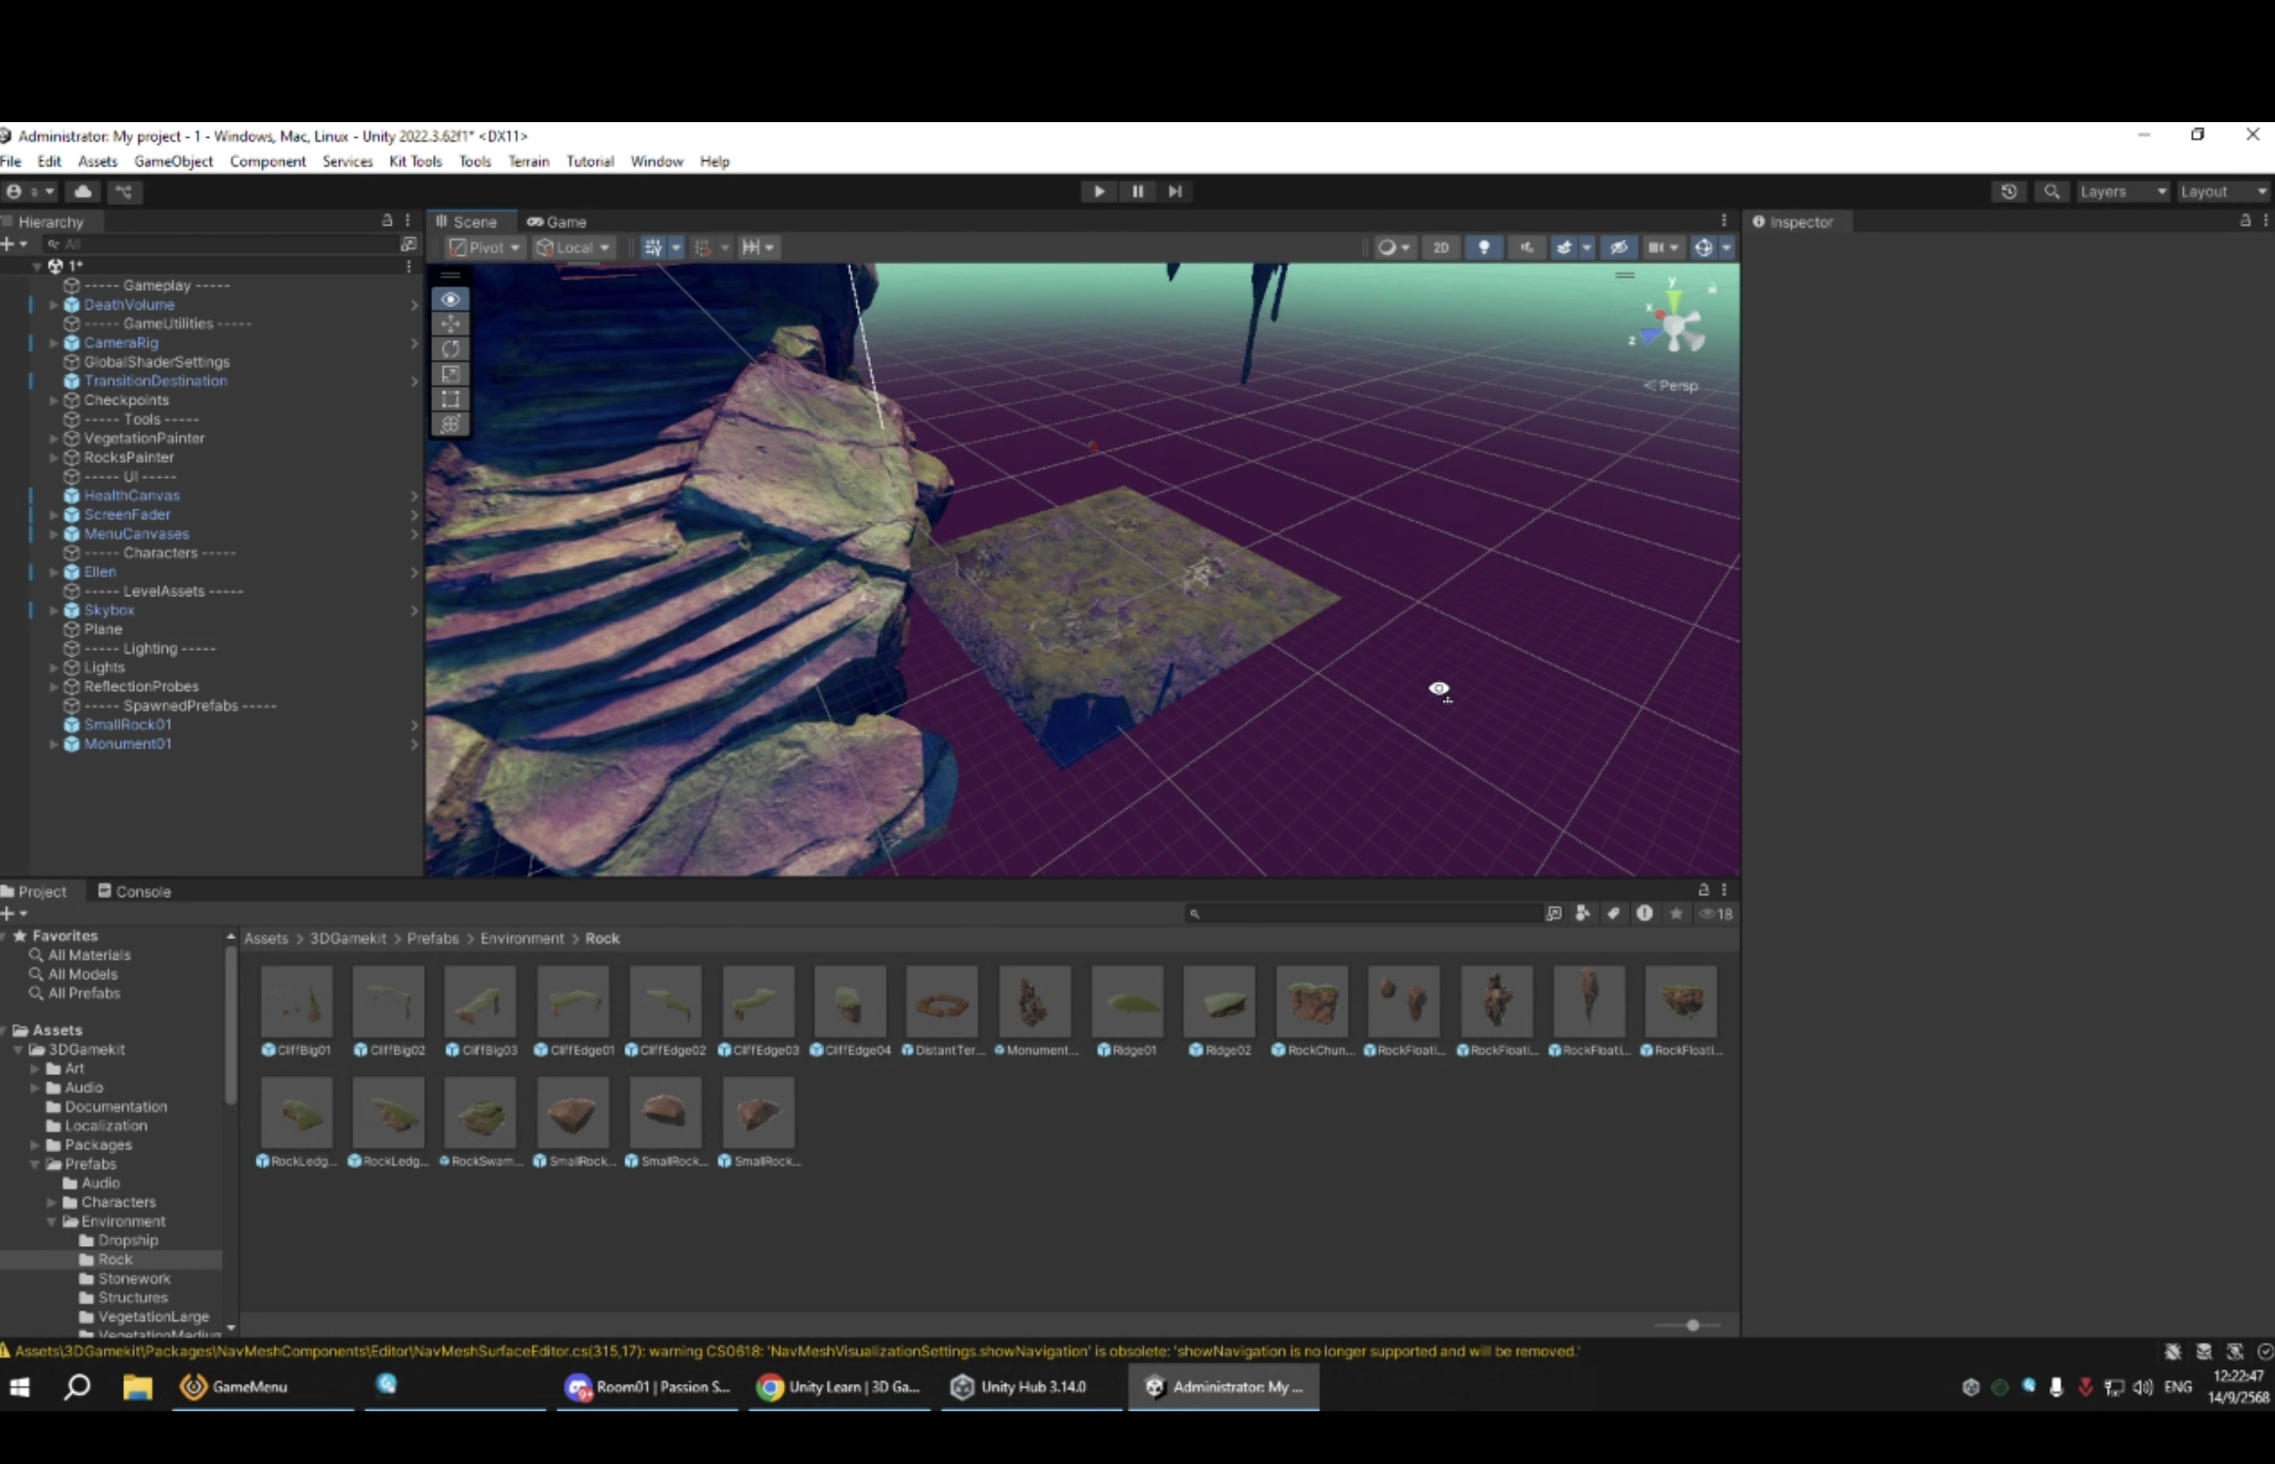Image resolution: width=2275 pixels, height=1464 pixels.
Task: Click Prefabs in the asset breadcrumb path
Action: tap(432, 938)
